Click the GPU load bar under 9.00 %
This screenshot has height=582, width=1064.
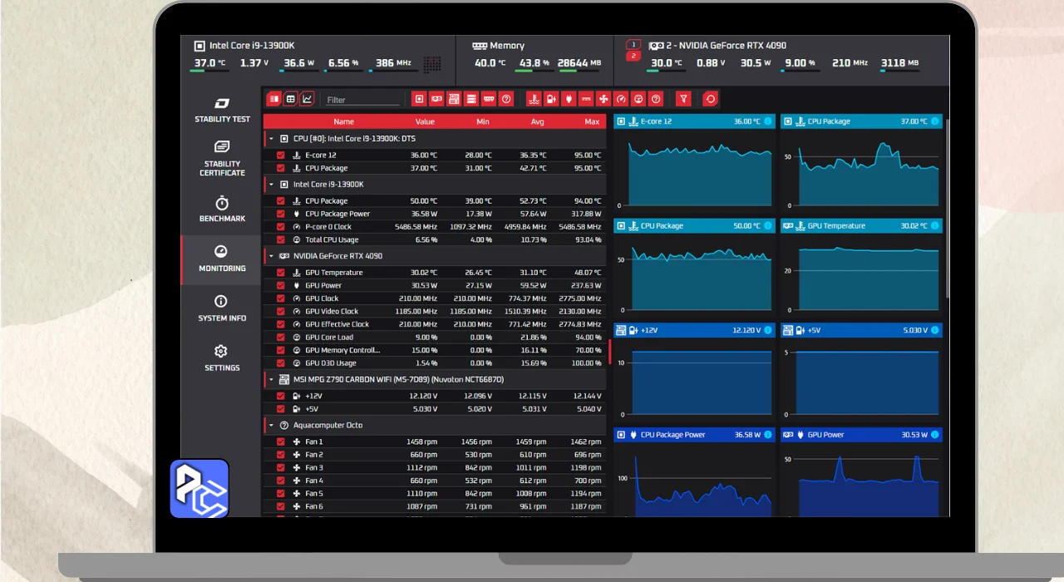coord(799,72)
